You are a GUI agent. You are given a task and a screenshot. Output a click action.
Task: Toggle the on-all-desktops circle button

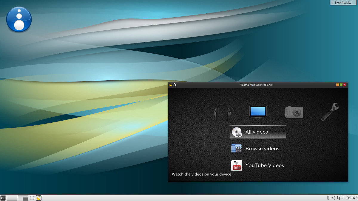coord(175,85)
